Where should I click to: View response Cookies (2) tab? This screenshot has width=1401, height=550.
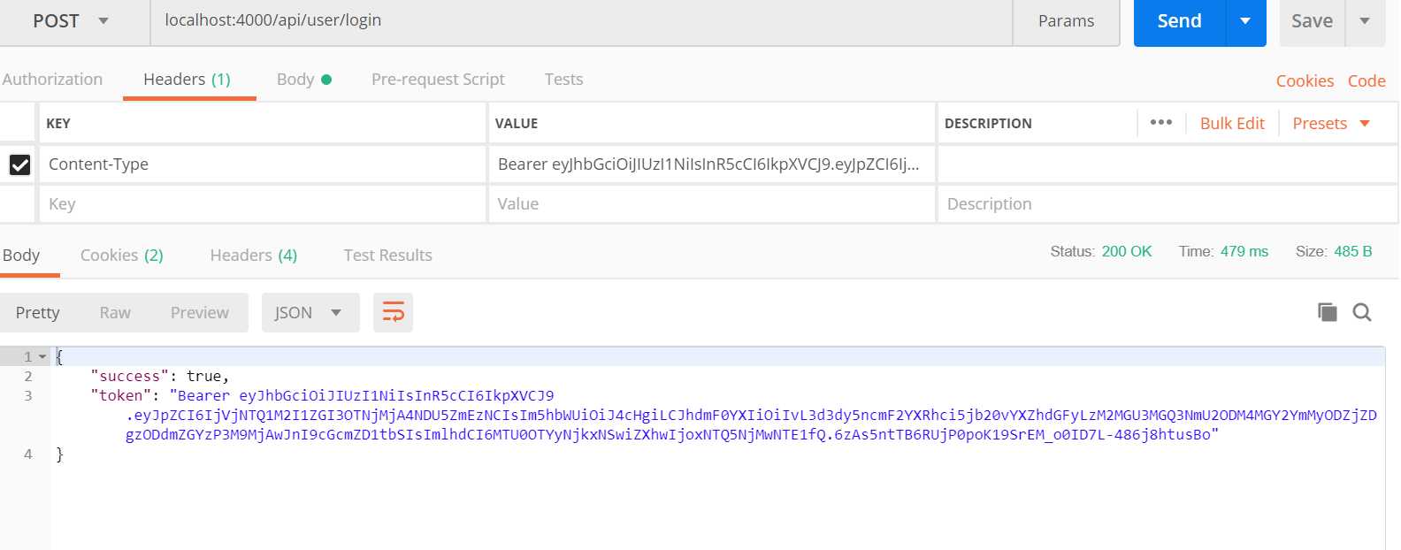(x=122, y=256)
